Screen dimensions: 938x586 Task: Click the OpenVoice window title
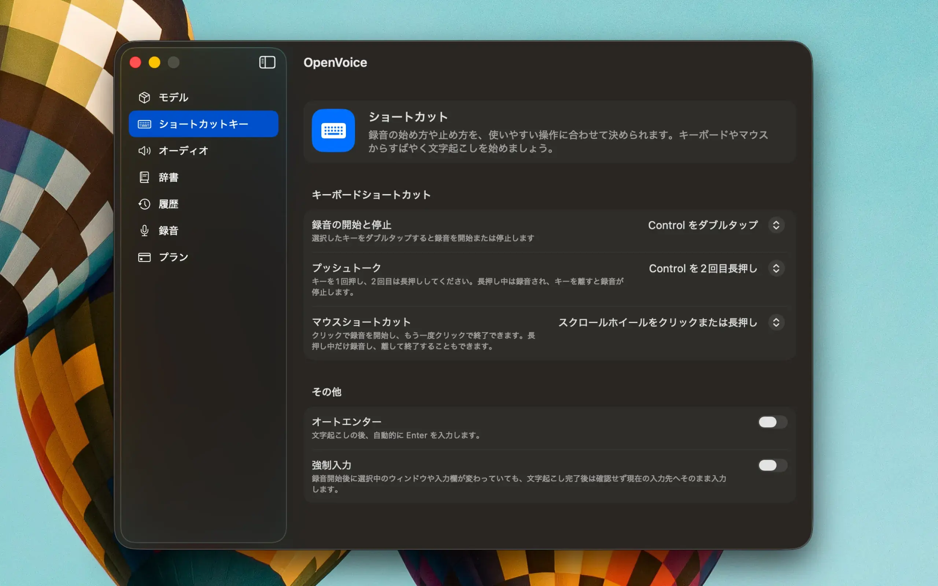click(336, 62)
